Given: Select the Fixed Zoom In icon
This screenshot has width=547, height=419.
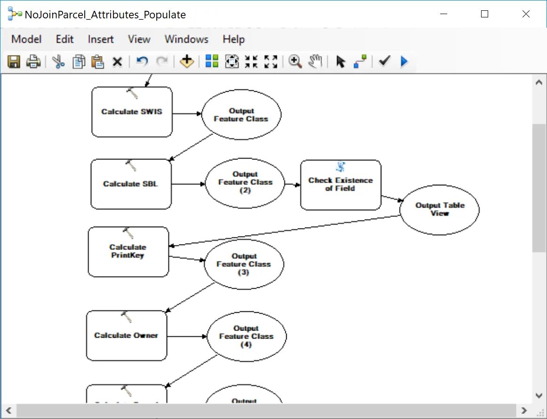Looking at the screenshot, I should coord(251,61).
